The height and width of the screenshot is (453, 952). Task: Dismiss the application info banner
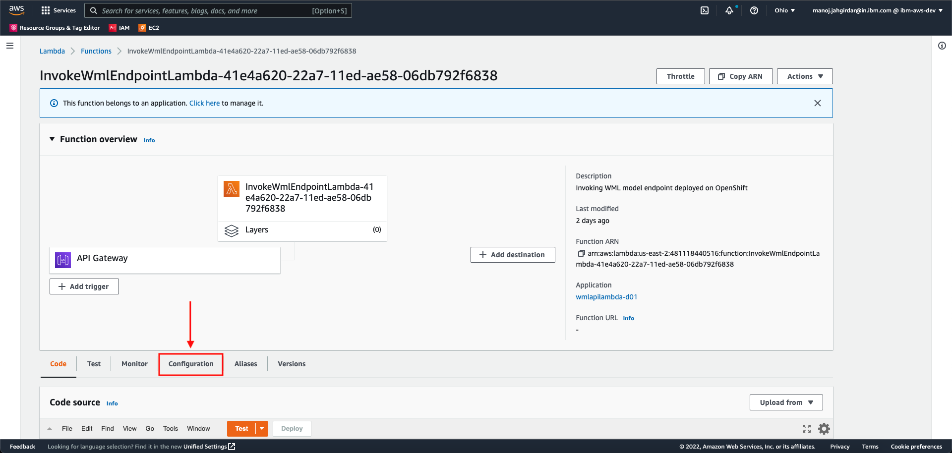(818, 103)
